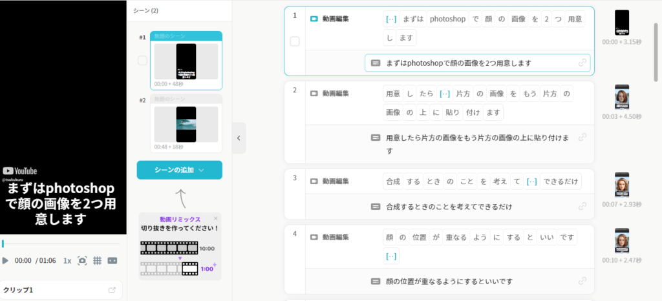This screenshot has width=662, height=301.
Task: Click the subtitle icon of clip 3
Action: tap(376, 207)
